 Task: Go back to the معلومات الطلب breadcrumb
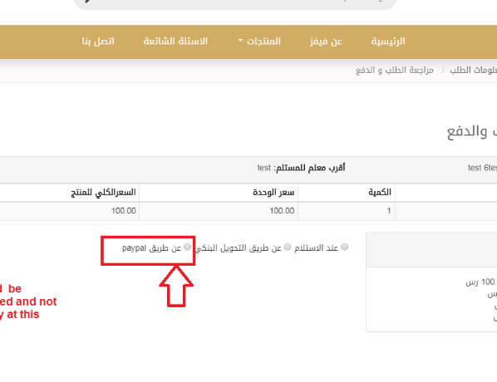tap(473, 70)
